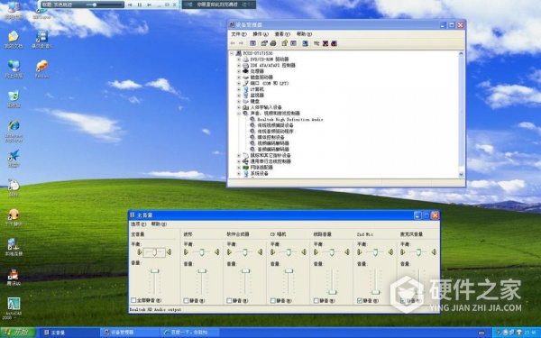Viewport: 541px width, 338px height.
Task: Open the 本地连接 desktop icon
Action: (x=14, y=247)
